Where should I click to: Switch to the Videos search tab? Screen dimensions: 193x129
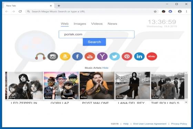[97, 24]
